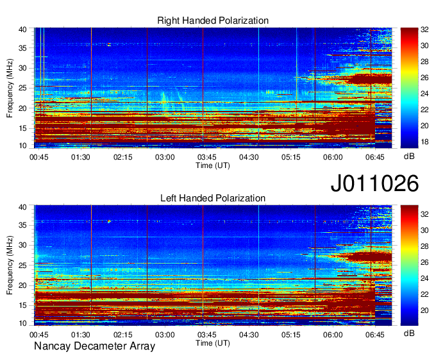Click the "03:45" tick on the bottom plot
Viewport: 436px width, 354px height.
(207, 335)
